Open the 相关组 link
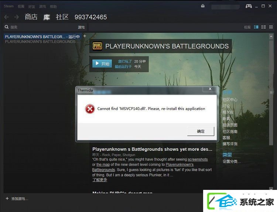The image size is (277, 212). click(x=228, y=112)
